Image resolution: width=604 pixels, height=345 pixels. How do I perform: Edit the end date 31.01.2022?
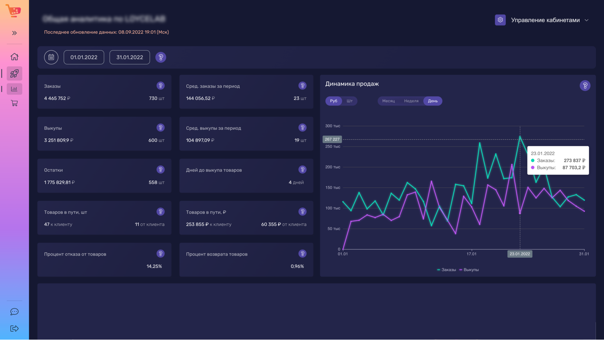130,57
